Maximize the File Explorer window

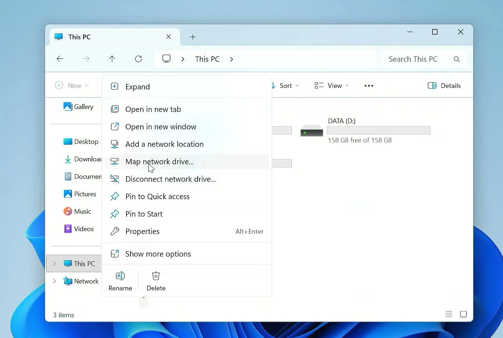coord(435,32)
